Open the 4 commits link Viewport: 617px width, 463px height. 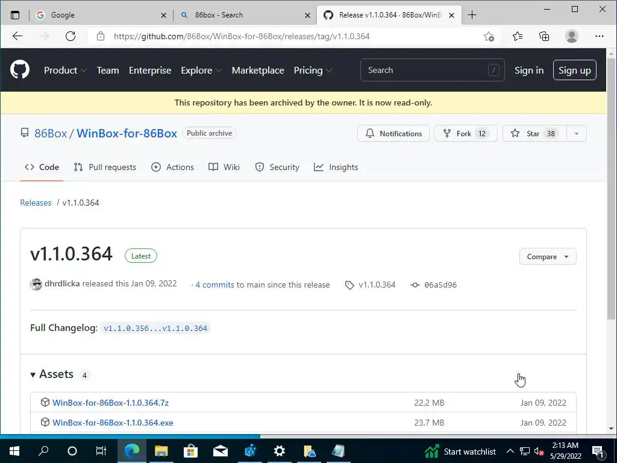click(215, 285)
